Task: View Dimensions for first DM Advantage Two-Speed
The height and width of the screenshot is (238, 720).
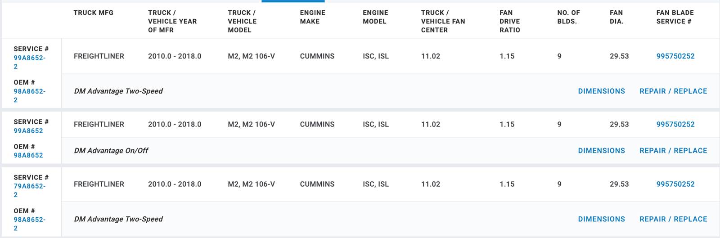Action: tap(601, 91)
